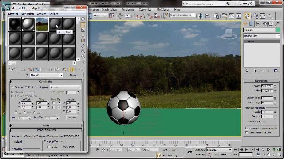
Task: Click Render Setup icon in main toolbar
Action: point(256,16)
